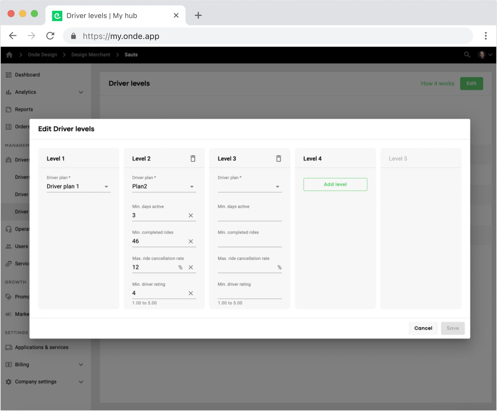
Task: Clear Level 2 min. completed rides value
Action: (191, 241)
